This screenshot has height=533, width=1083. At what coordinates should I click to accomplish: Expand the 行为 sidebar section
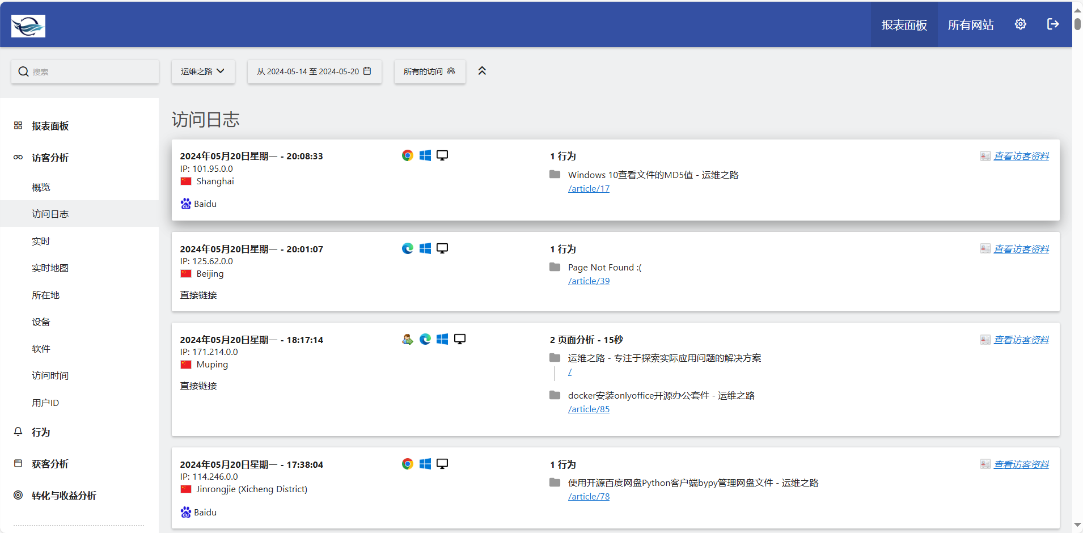[x=41, y=432]
